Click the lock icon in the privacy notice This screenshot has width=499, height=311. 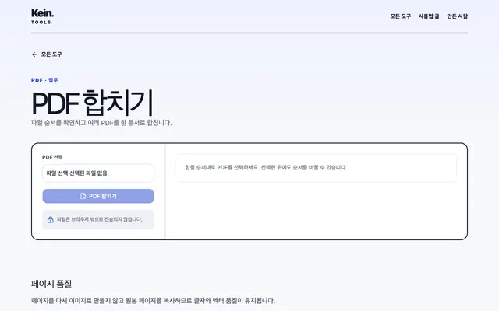(50, 219)
